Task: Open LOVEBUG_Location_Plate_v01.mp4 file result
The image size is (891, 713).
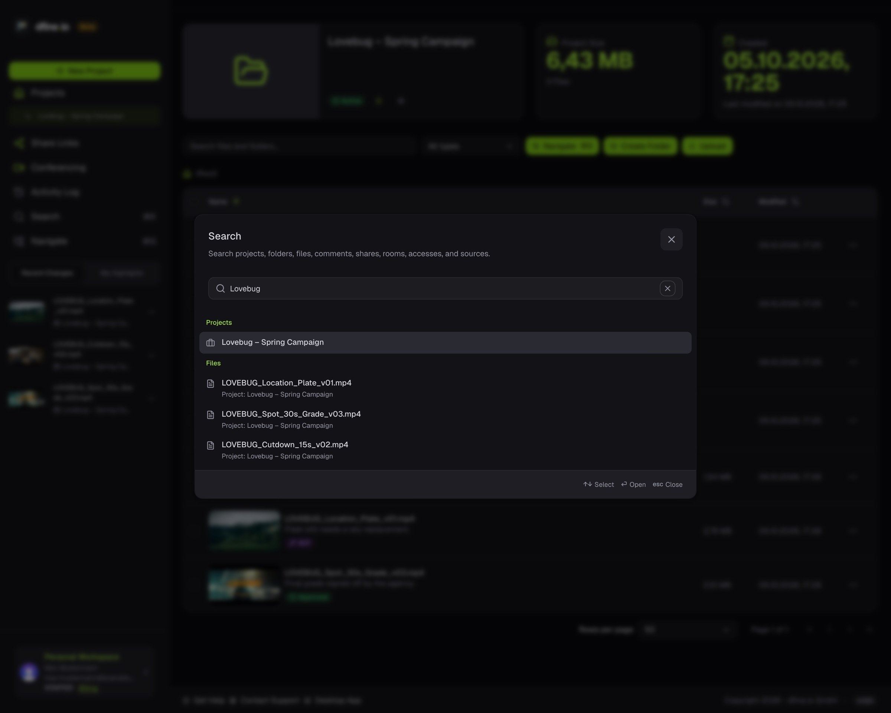Action: [445, 388]
